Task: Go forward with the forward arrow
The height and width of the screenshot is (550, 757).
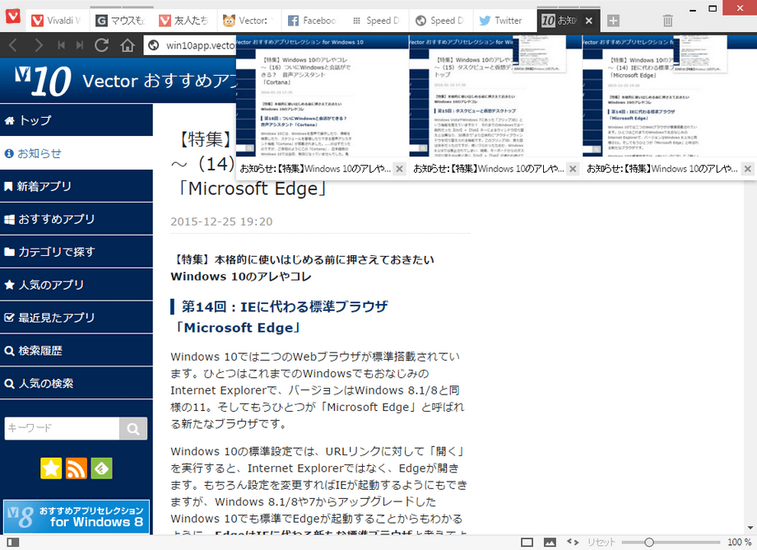Action: click(38, 45)
